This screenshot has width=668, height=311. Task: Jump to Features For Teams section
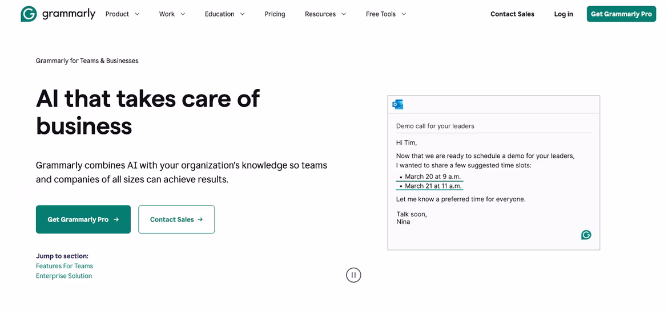coord(65,266)
